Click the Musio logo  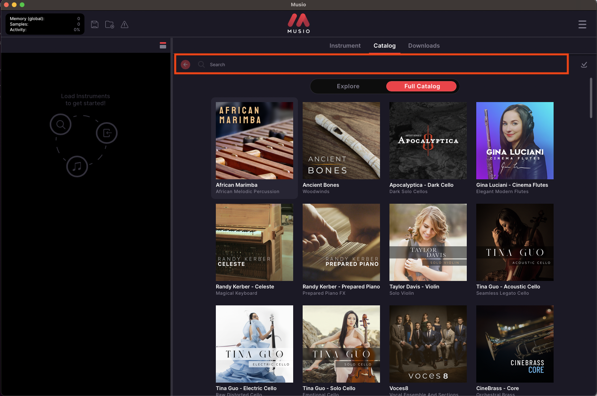(x=299, y=24)
